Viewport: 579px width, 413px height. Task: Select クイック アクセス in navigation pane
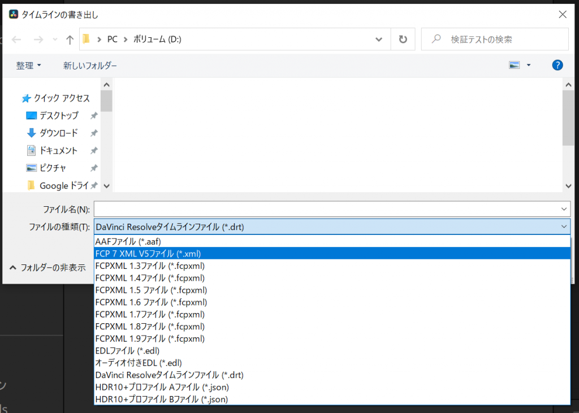56,98
